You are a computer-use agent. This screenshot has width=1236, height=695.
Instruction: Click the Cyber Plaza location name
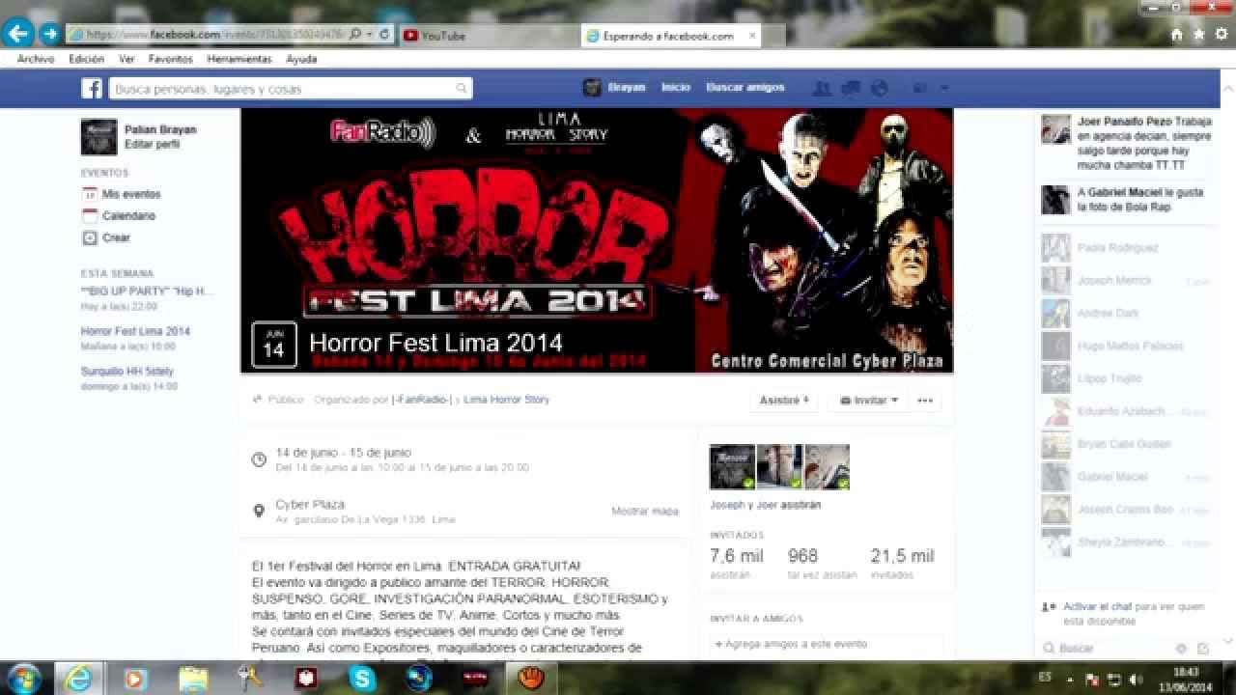(310, 505)
